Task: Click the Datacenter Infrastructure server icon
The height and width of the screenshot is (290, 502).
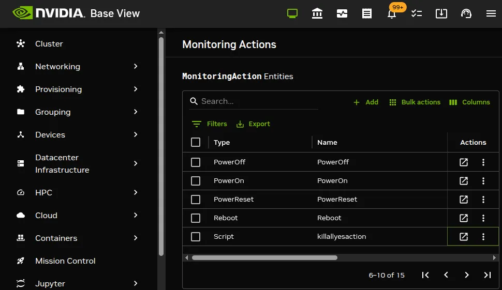Action: click(x=21, y=163)
